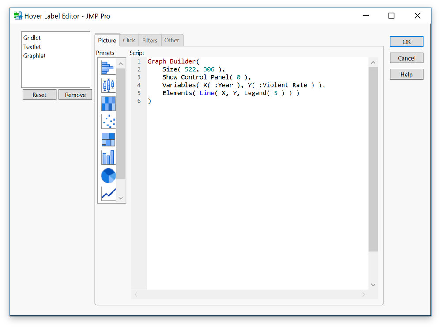Close the Hover Label Editor window
Screen dimensions: 441x328
tap(418, 15)
